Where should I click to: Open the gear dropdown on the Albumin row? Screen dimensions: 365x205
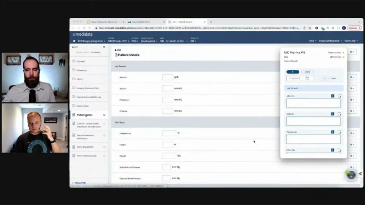pos(352,77)
